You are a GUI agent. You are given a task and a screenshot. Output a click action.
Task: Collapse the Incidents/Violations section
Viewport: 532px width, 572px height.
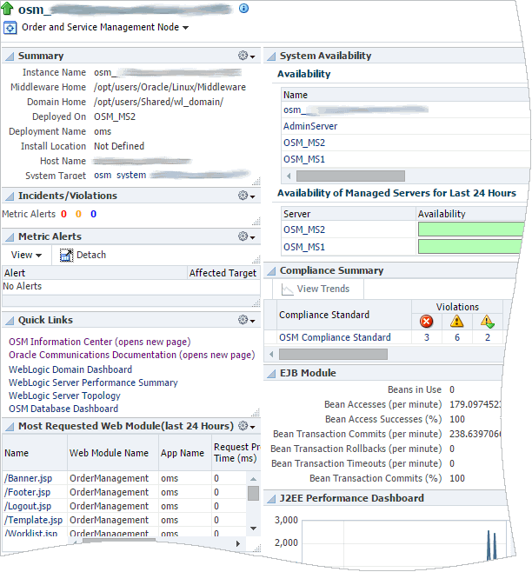point(9,196)
